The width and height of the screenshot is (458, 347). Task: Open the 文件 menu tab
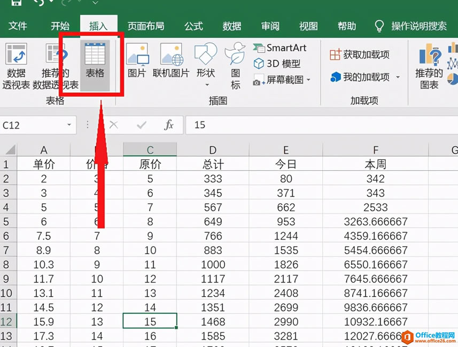18,26
